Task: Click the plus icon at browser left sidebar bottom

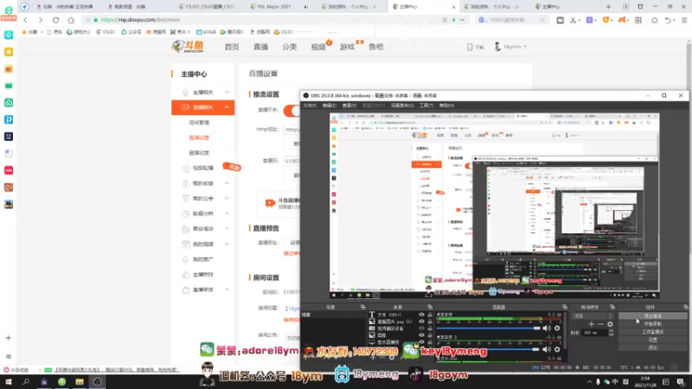Action: coord(8,338)
